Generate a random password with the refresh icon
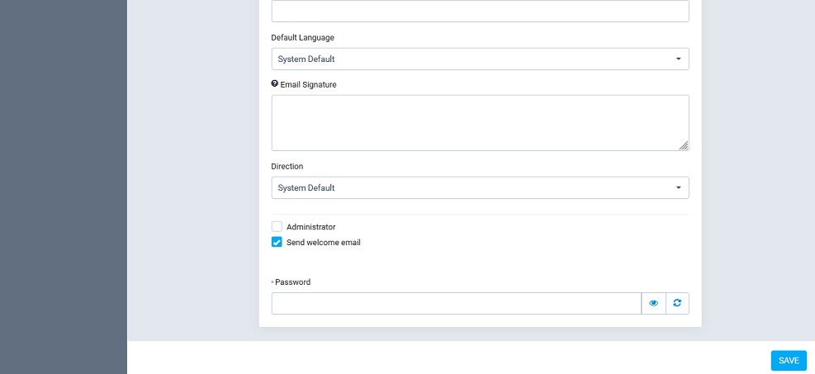The image size is (815, 374). click(677, 303)
